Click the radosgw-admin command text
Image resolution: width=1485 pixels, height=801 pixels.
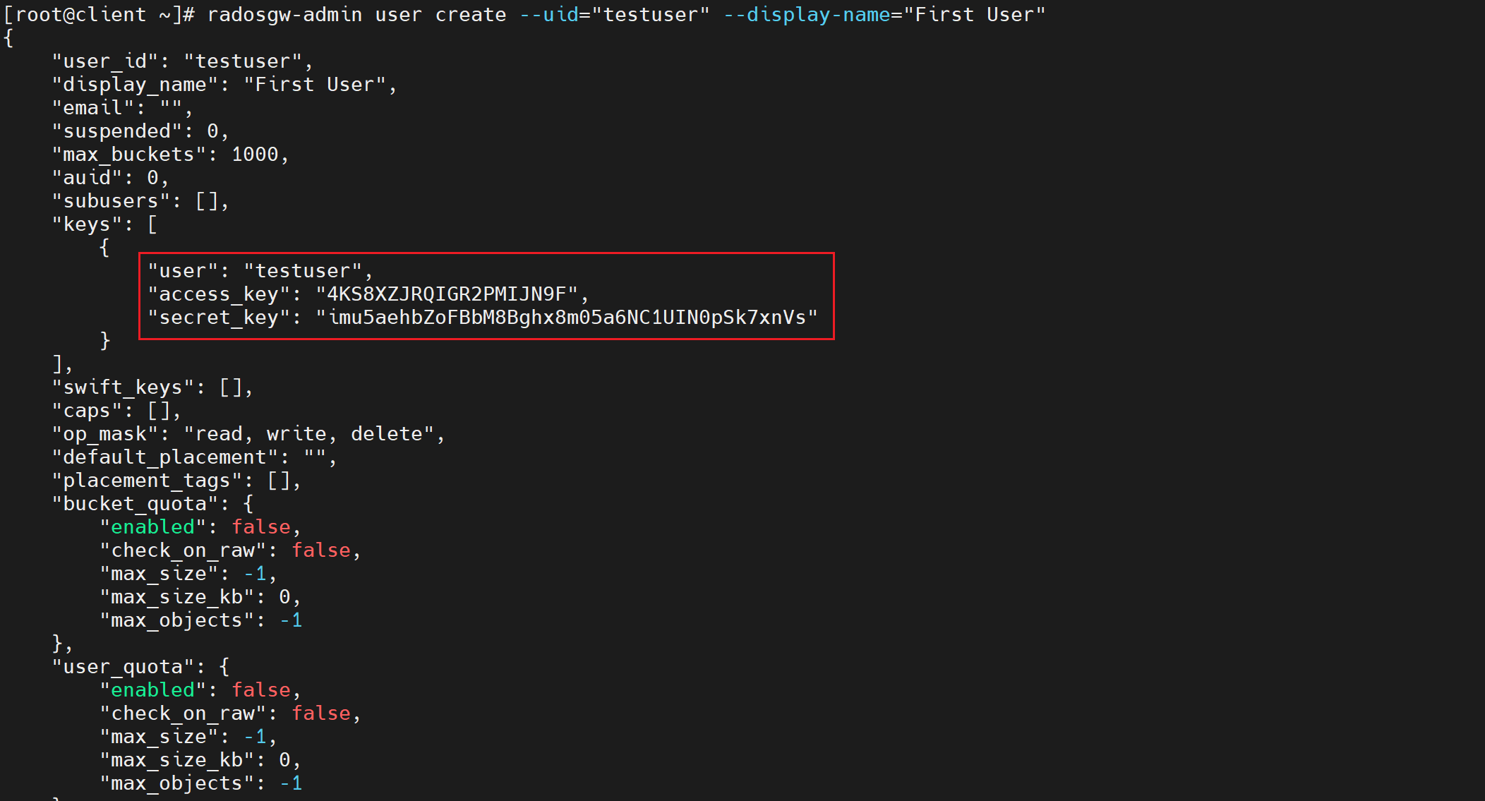284,15
